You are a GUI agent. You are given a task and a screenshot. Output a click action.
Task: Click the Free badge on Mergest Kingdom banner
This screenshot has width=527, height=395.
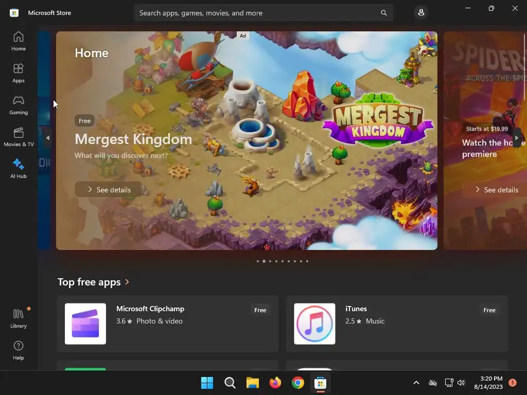(x=85, y=120)
